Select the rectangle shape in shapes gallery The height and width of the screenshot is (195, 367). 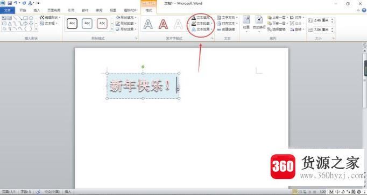[x=25, y=18]
